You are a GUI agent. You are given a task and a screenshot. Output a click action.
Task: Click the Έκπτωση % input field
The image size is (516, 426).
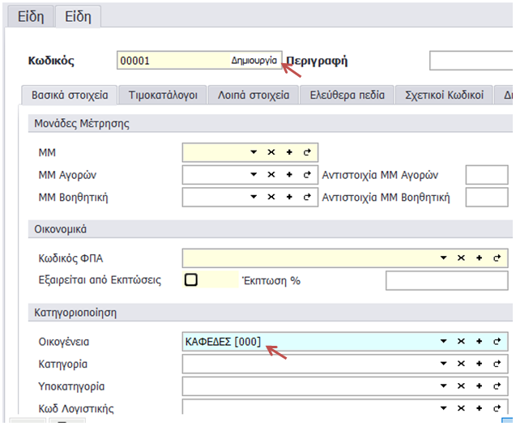446,280
